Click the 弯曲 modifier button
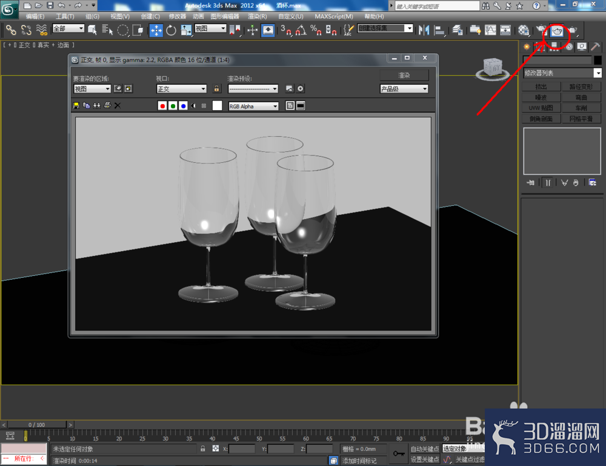This screenshot has width=606, height=466. pos(581,97)
